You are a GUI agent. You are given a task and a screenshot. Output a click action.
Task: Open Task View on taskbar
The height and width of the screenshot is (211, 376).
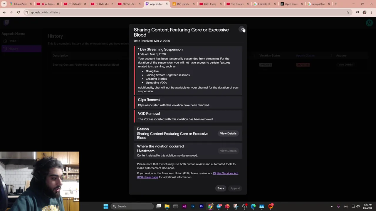[159, 206]
